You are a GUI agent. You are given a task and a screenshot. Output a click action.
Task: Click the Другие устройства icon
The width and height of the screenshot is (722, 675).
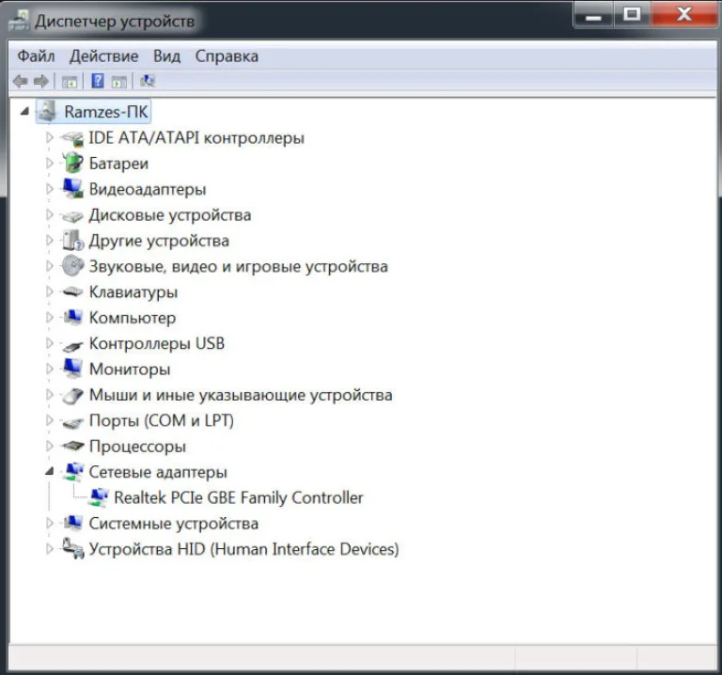72,241
